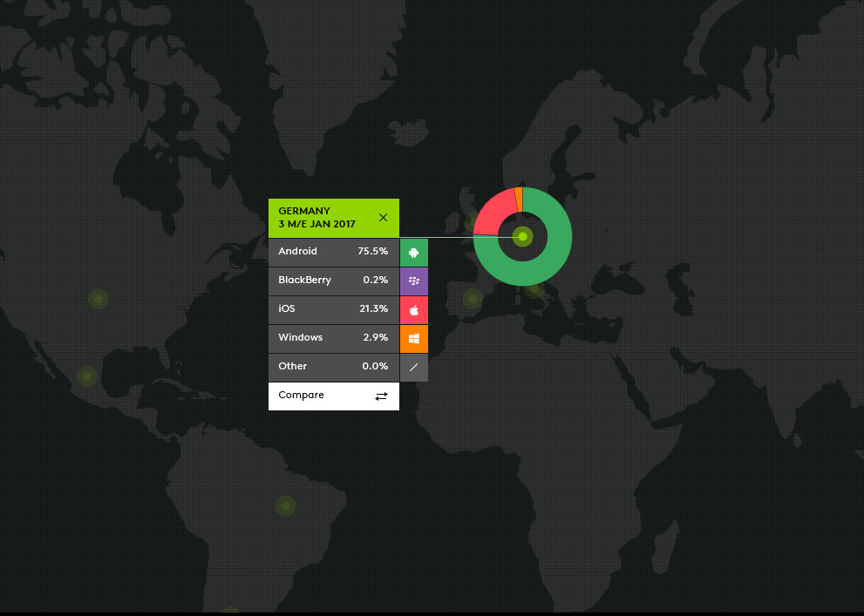This screenshot has height=616, width=864.
Task: Select the Mexico map marker
Action: coord(86,376)
